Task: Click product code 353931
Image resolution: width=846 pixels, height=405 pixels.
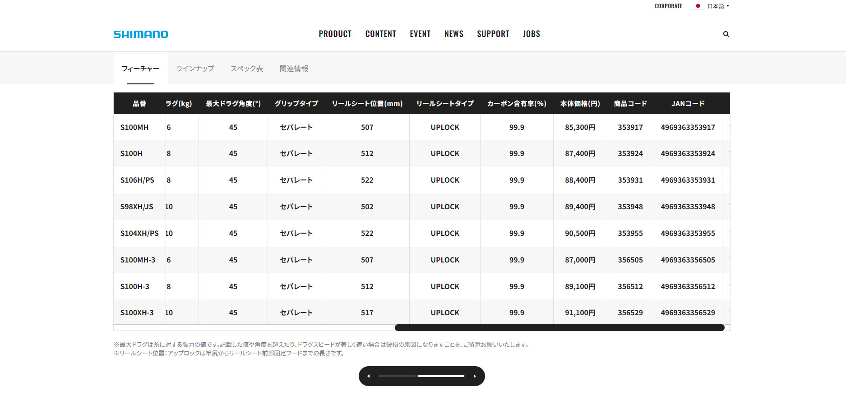Action: tap(630, 180)
